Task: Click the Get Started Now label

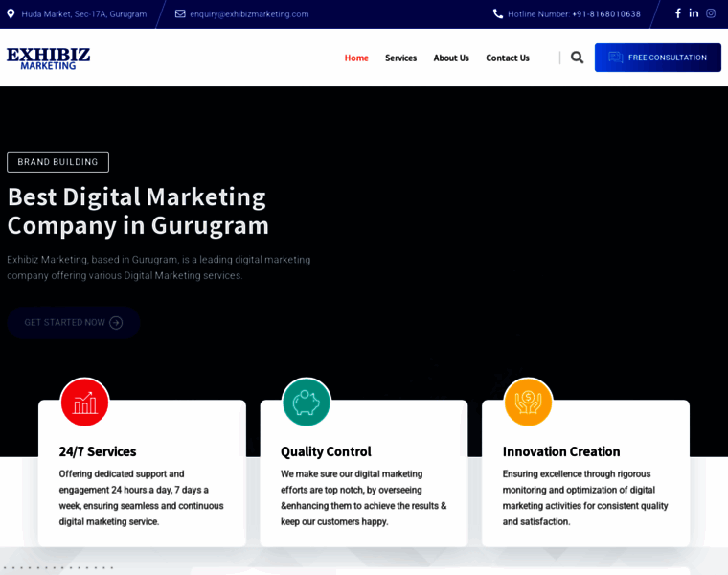Action: coord(64,322)
